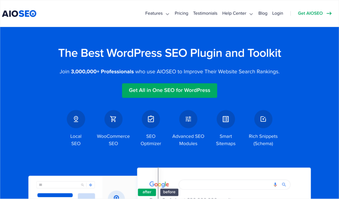Select the Local SEO pin icon

tap(76, 119)
